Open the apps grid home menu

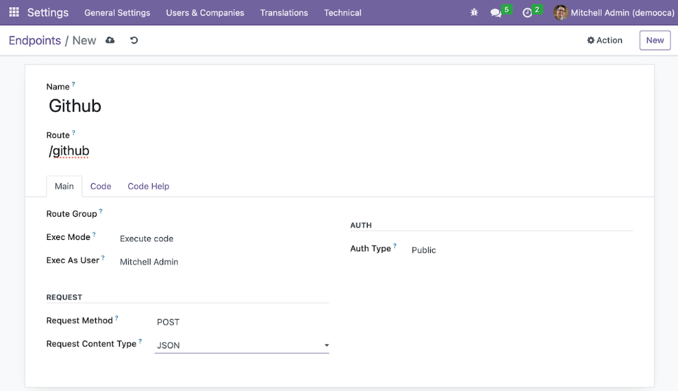[14, 13]
